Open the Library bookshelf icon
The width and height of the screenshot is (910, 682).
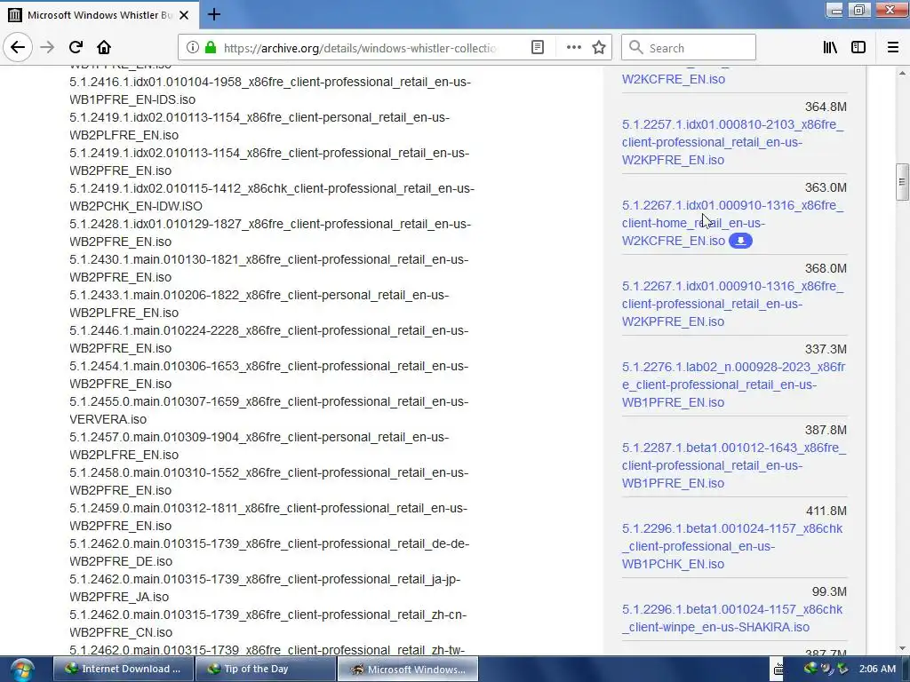tap(830, 48)
